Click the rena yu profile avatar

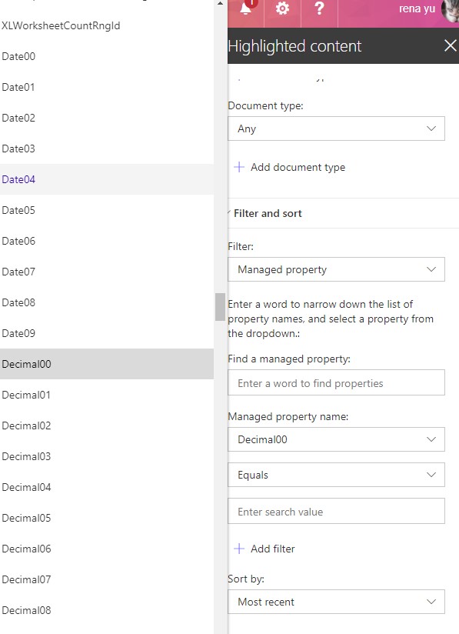coord(450,10)
